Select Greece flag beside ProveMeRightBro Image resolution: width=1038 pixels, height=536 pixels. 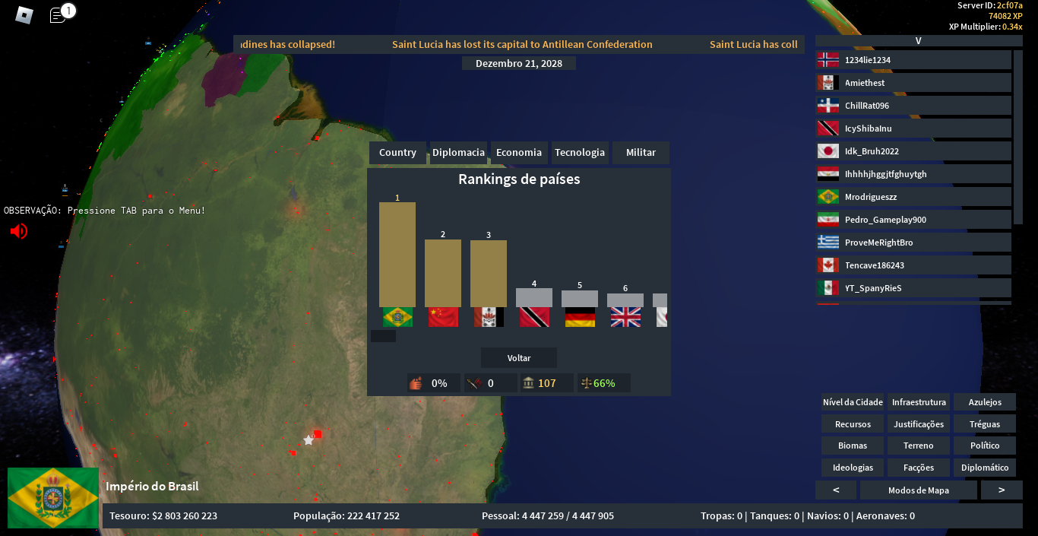tap(828, 243)
